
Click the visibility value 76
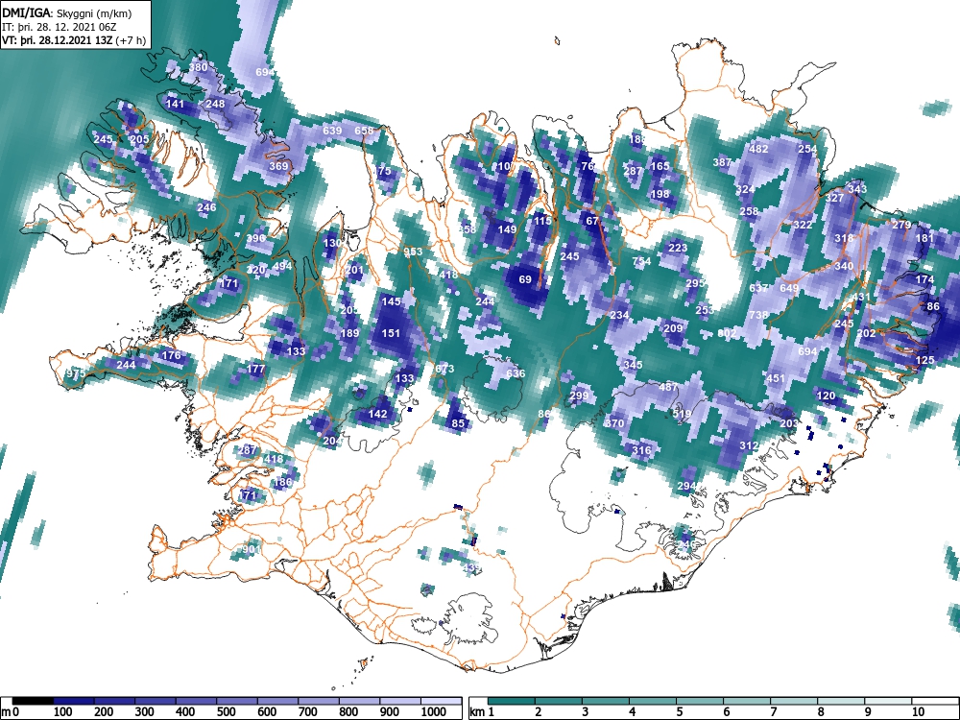588,166
